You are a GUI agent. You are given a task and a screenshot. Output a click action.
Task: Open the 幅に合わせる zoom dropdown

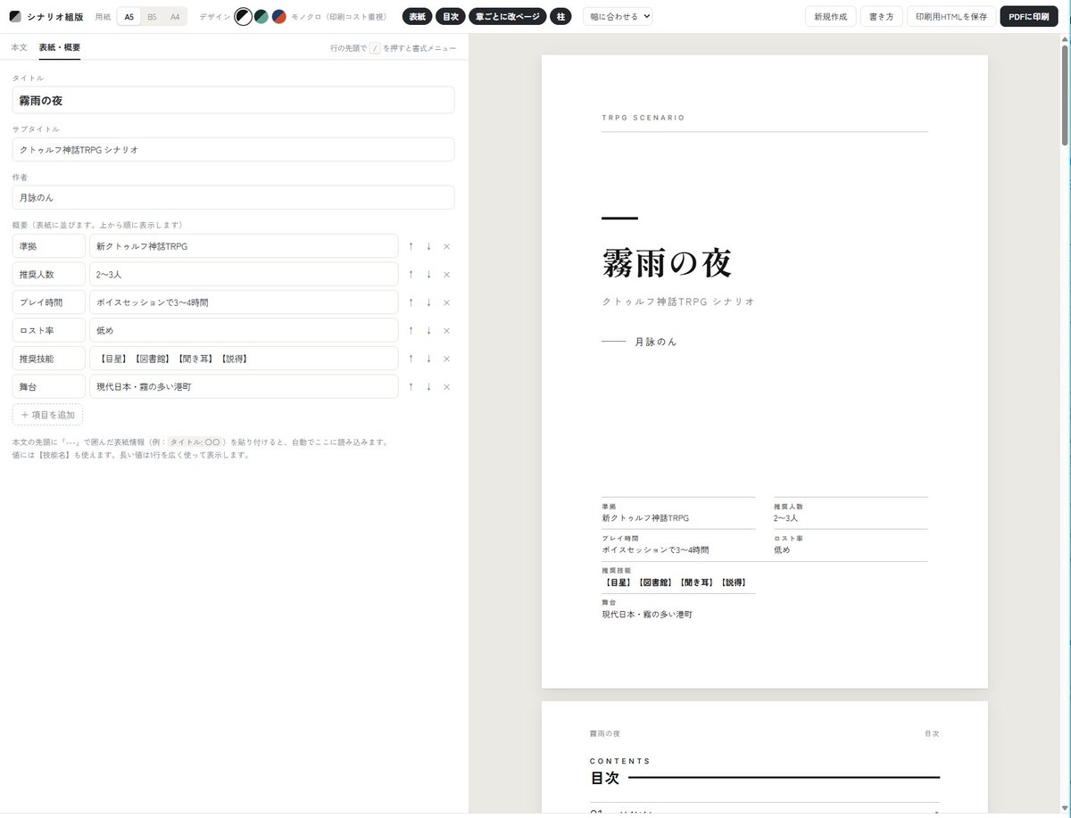pos(618,16)
